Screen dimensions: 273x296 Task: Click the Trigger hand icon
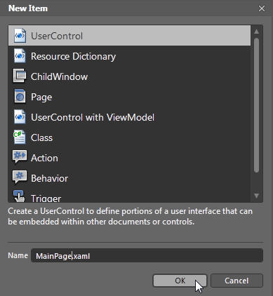click(x=19, y=196)
